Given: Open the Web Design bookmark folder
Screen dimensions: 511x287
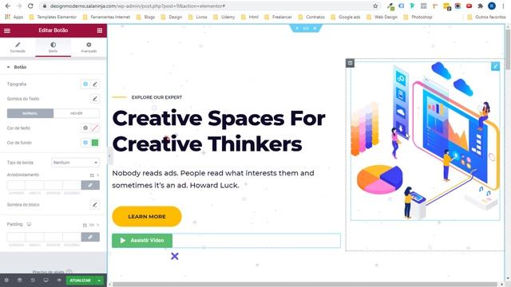Looking at the screenshot, I should click(x=382, y=17).
